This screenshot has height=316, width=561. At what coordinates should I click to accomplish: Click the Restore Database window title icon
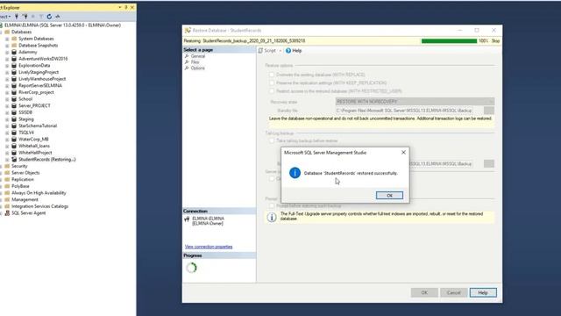click(188, 31)
